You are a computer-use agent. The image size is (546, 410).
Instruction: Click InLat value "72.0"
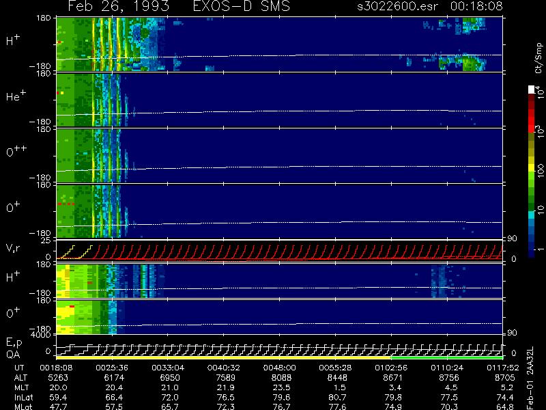coord(169,397)
